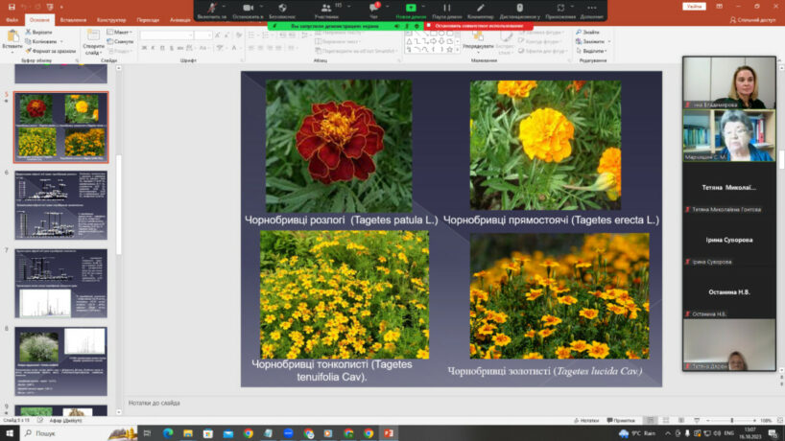Click the Спільний доступ share button
The image size is (785, 441).
point(753,19)
